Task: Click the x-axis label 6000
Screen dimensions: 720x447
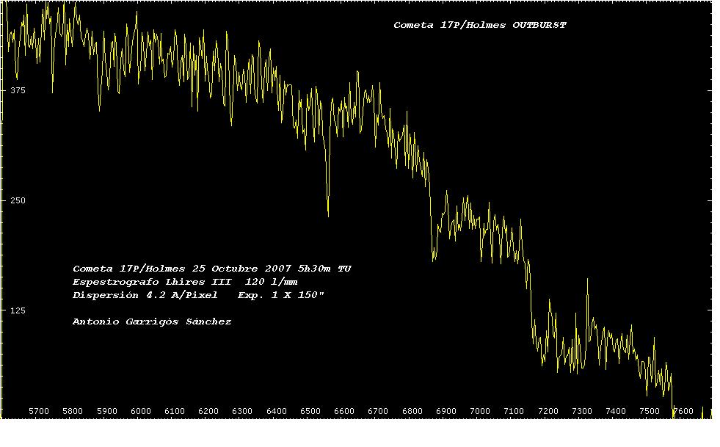Action: pos(141,411)
